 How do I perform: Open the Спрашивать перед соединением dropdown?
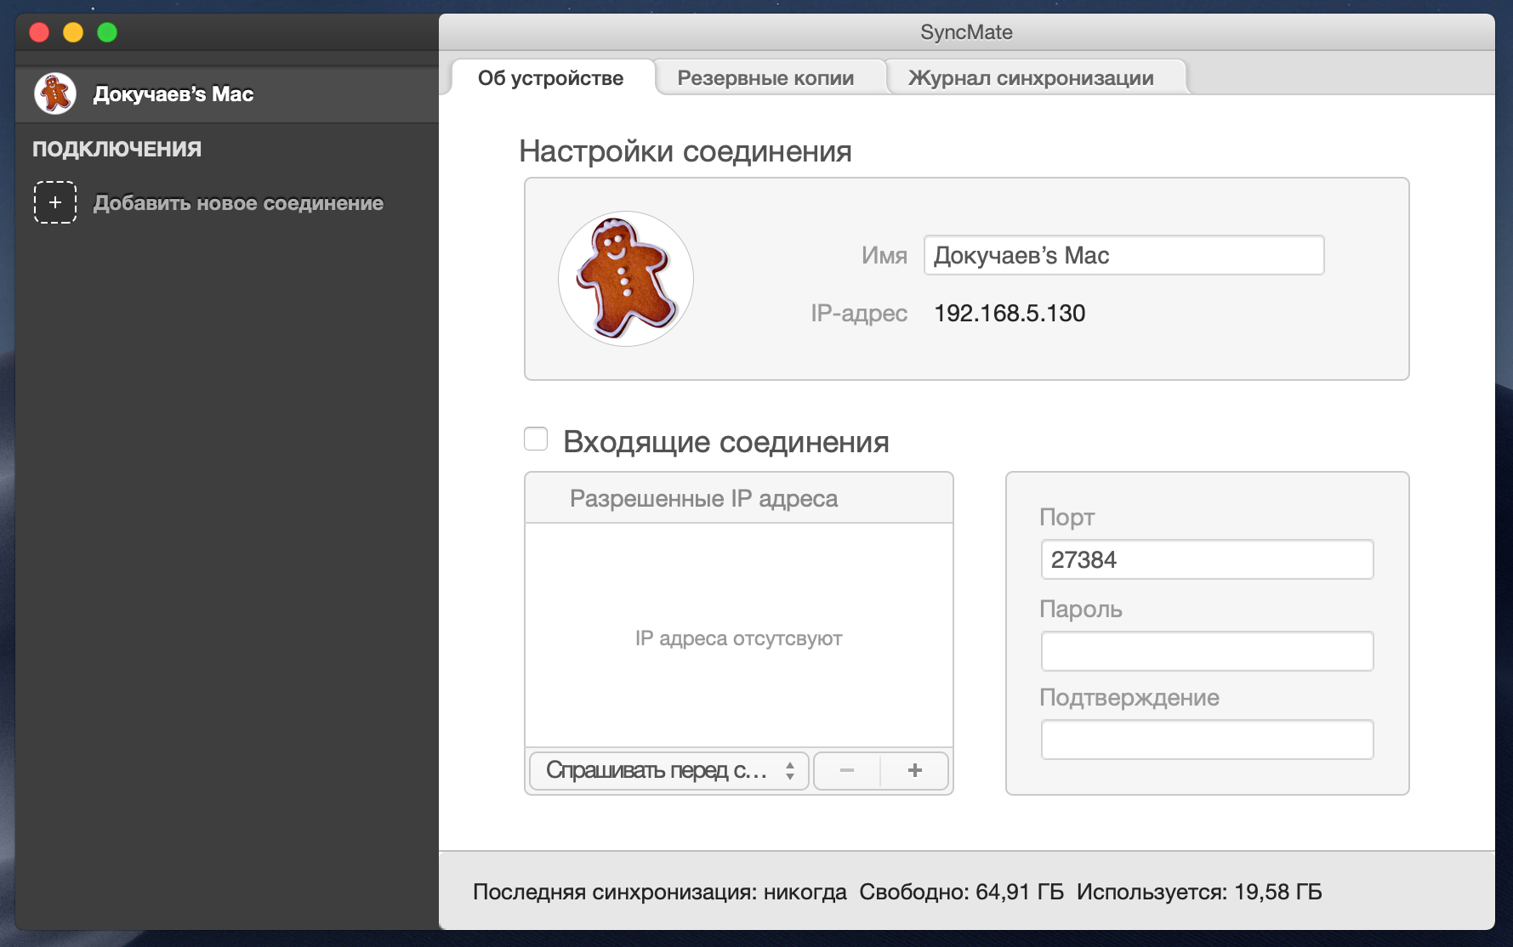tap(668, 770)
